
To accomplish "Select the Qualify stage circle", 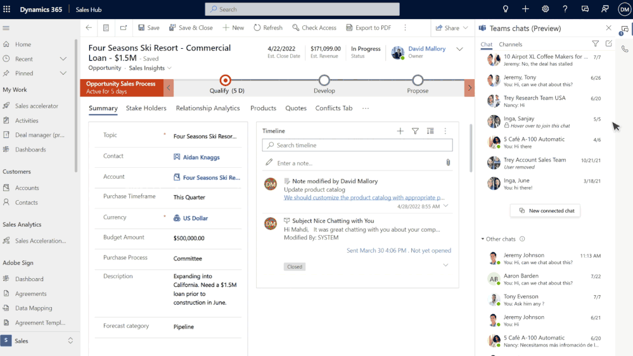I will (x=226, y=80).
